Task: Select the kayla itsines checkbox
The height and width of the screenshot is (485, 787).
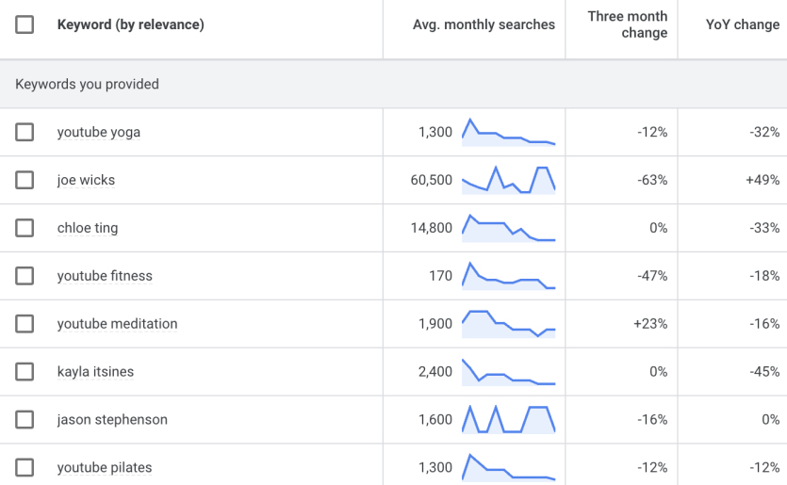Action: coord(25,372)
